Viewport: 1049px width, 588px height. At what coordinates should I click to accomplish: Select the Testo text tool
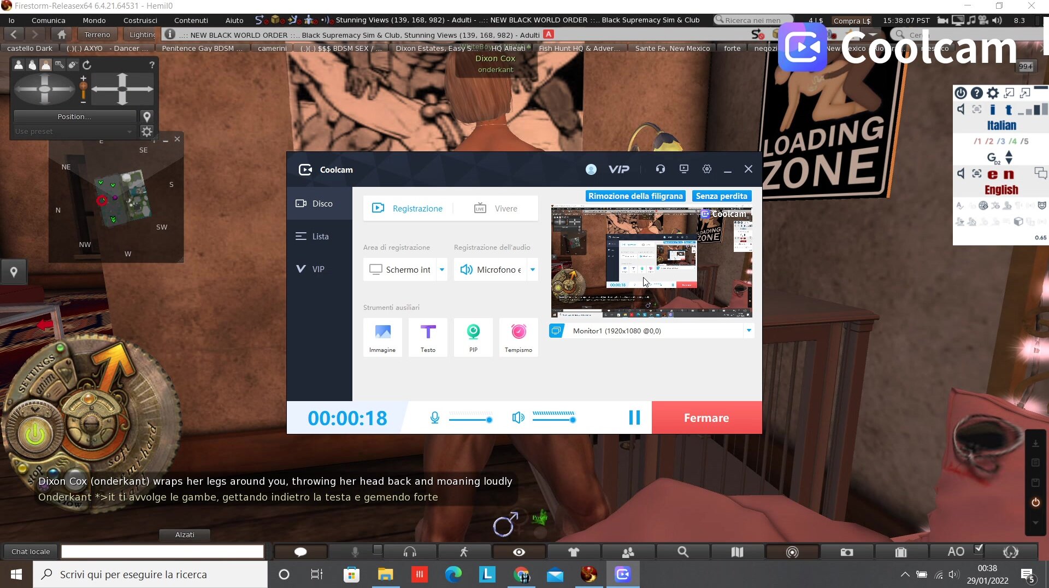(x=428, y=337)
